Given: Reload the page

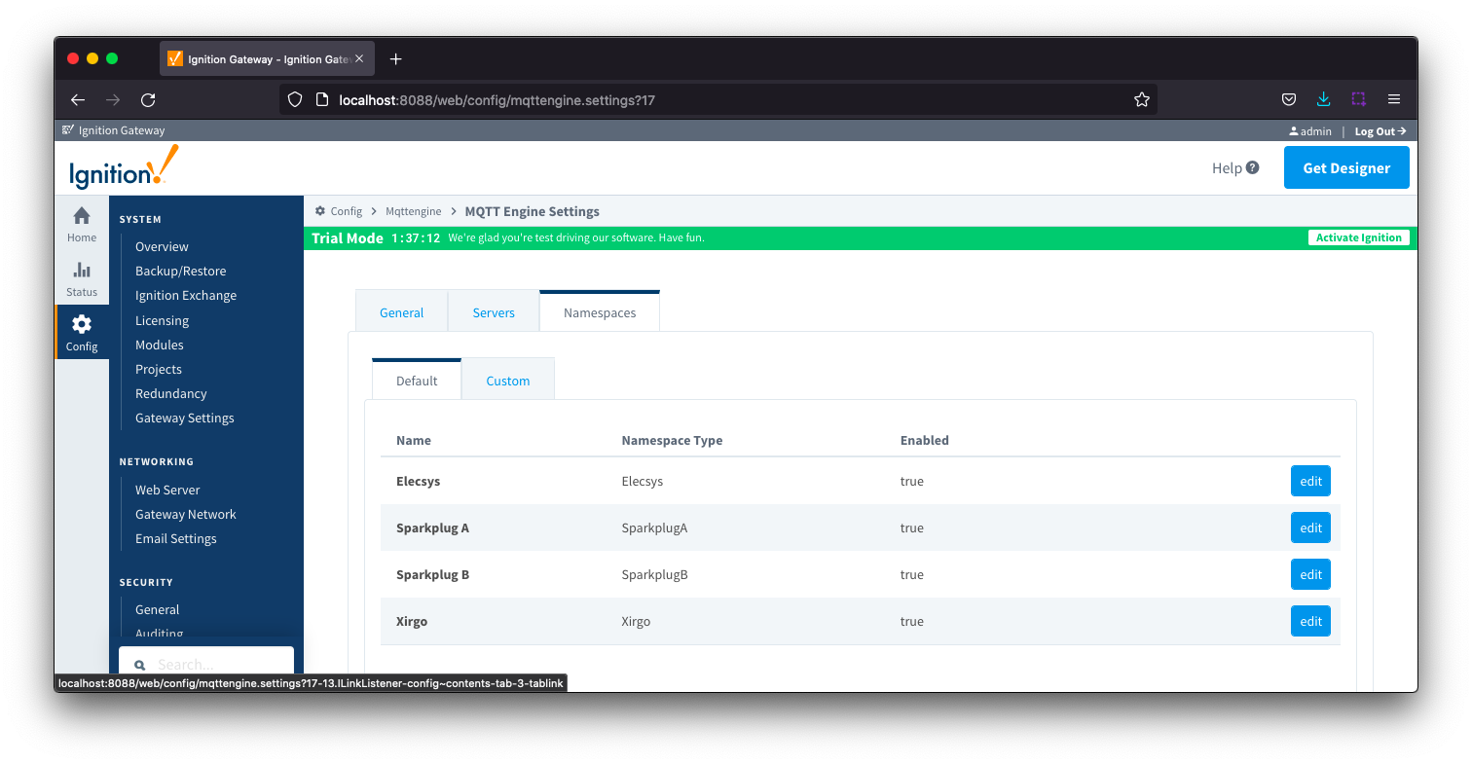Looking at the screenshot, I should tap(148, 99).
